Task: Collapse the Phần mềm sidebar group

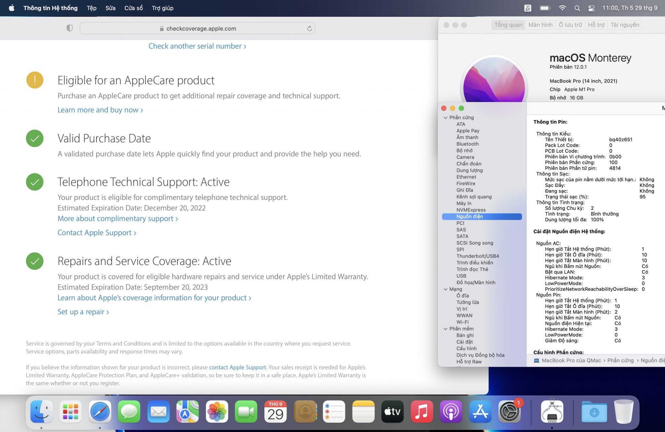Action: pyautogui.click(x=445, y=329)
